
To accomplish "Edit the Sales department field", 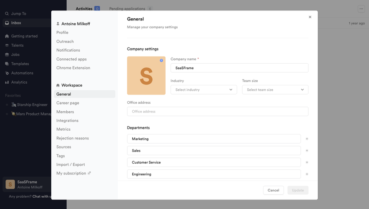I will pos(214,151).
